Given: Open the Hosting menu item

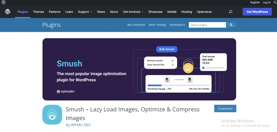Looking at the screenshot, I should [187, 12].
